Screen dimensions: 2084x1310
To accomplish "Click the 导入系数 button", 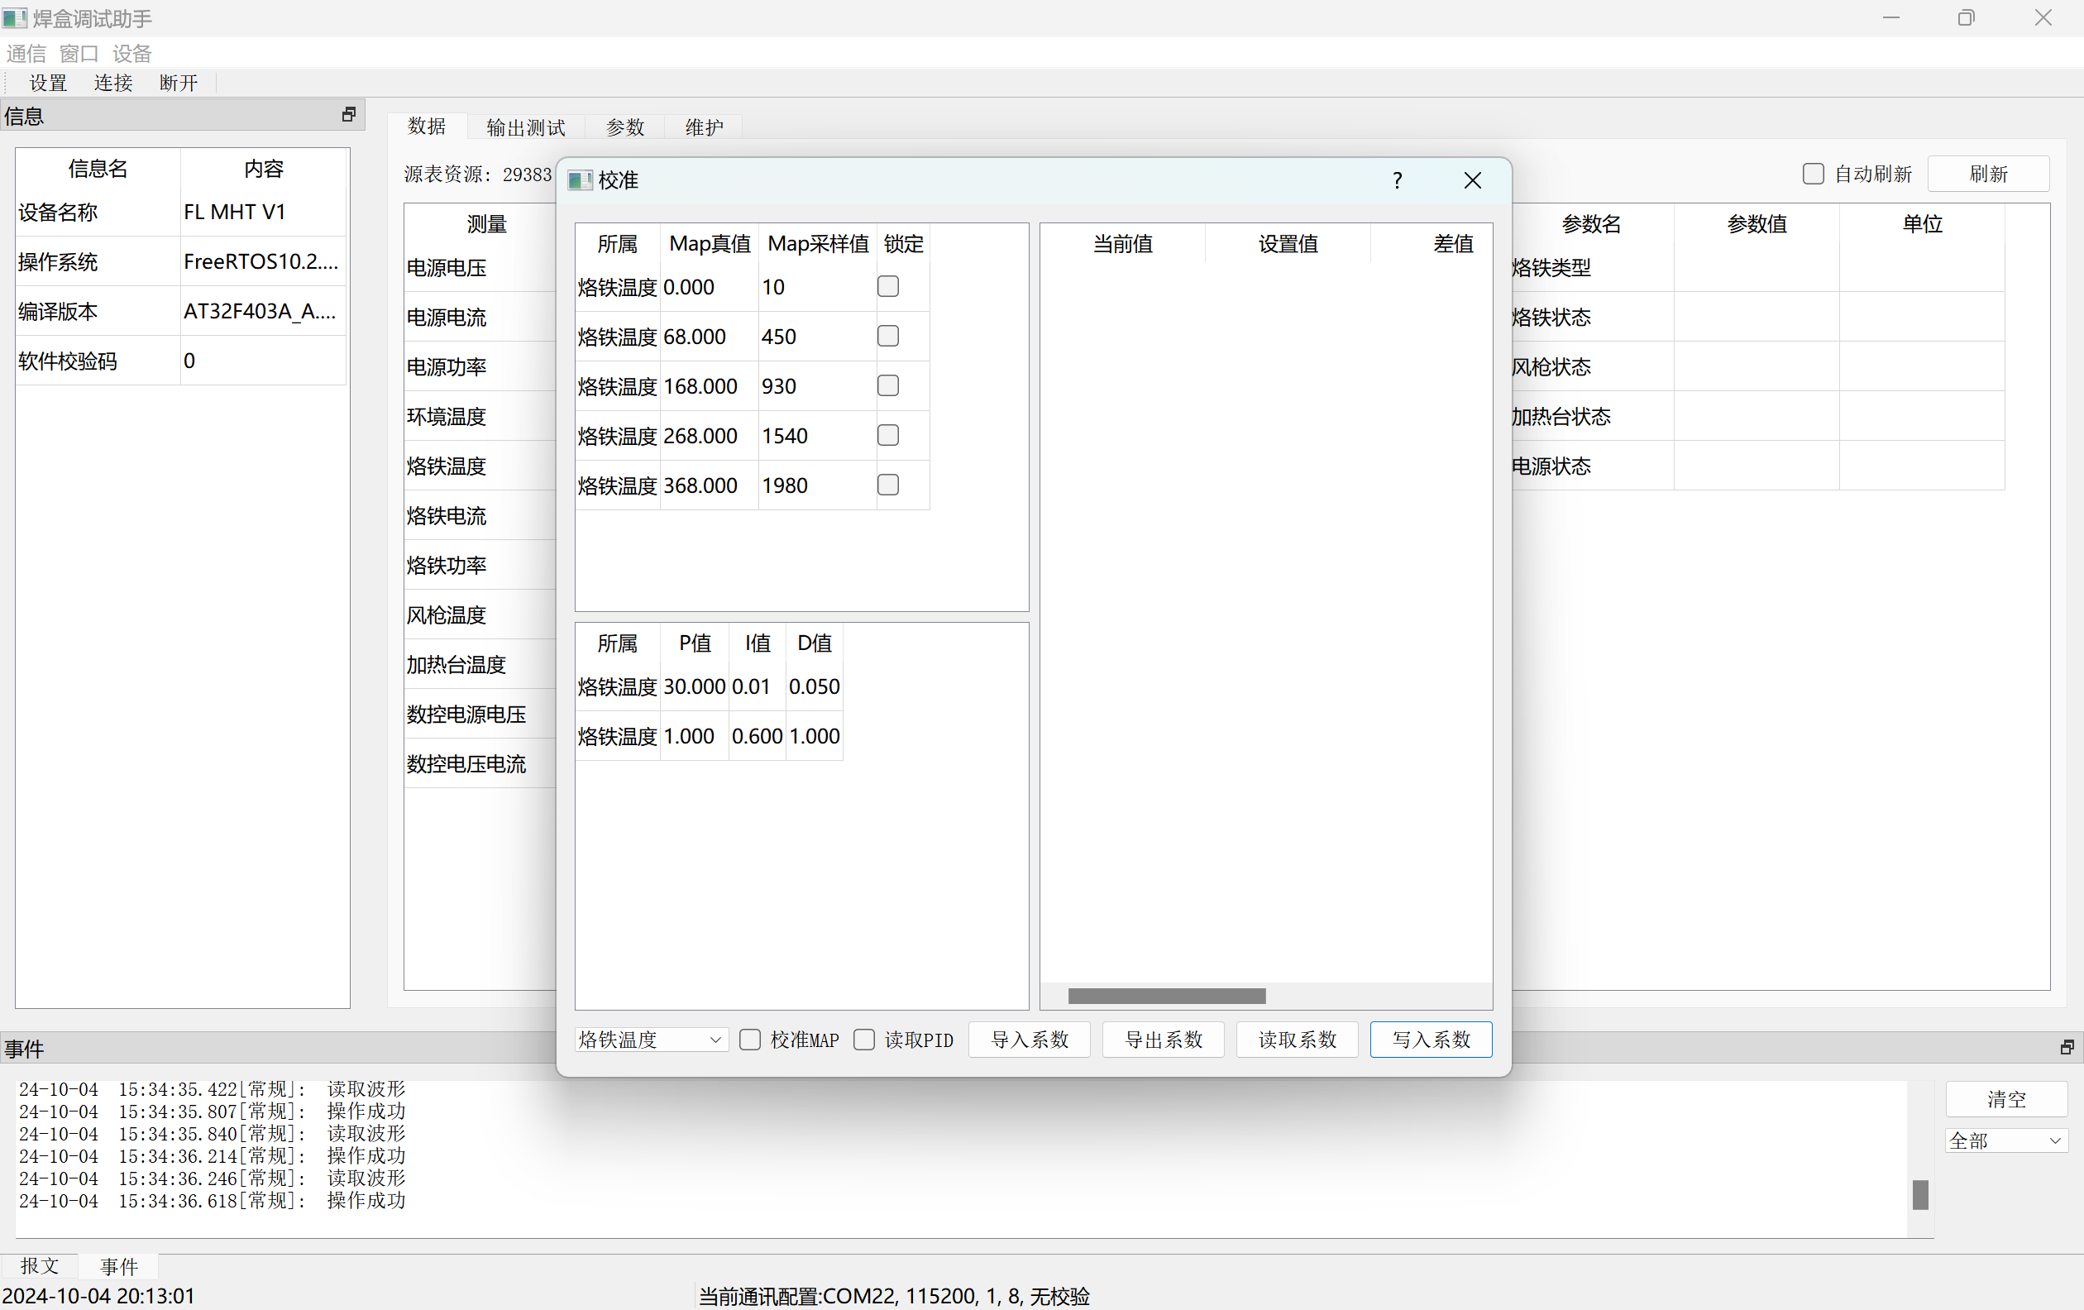I will point(1029,1040).
